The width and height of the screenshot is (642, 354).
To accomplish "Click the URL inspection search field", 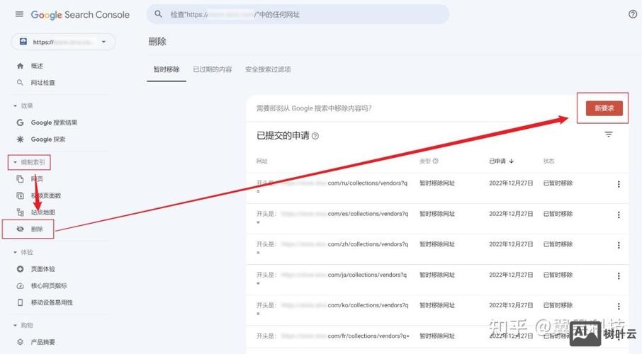I will tap(298, 14).
